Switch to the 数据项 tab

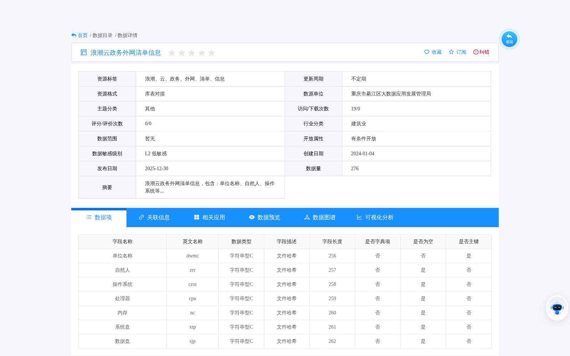point(99,218)
